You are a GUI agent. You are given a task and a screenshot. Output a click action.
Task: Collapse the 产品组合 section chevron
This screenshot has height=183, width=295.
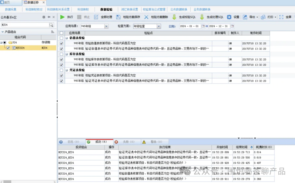[x=3, y=32]
